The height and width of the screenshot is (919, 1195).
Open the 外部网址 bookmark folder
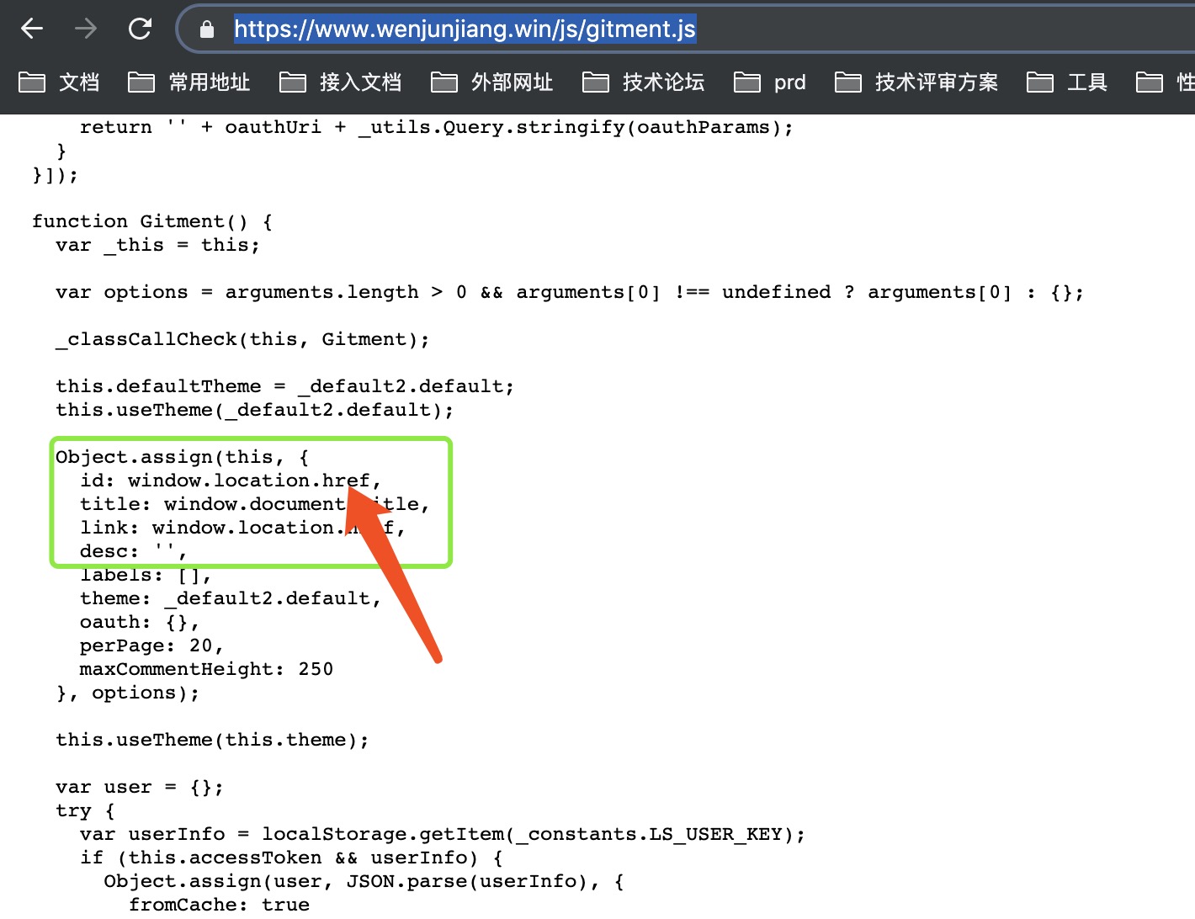pyautogui.click(x=492, y=82)
